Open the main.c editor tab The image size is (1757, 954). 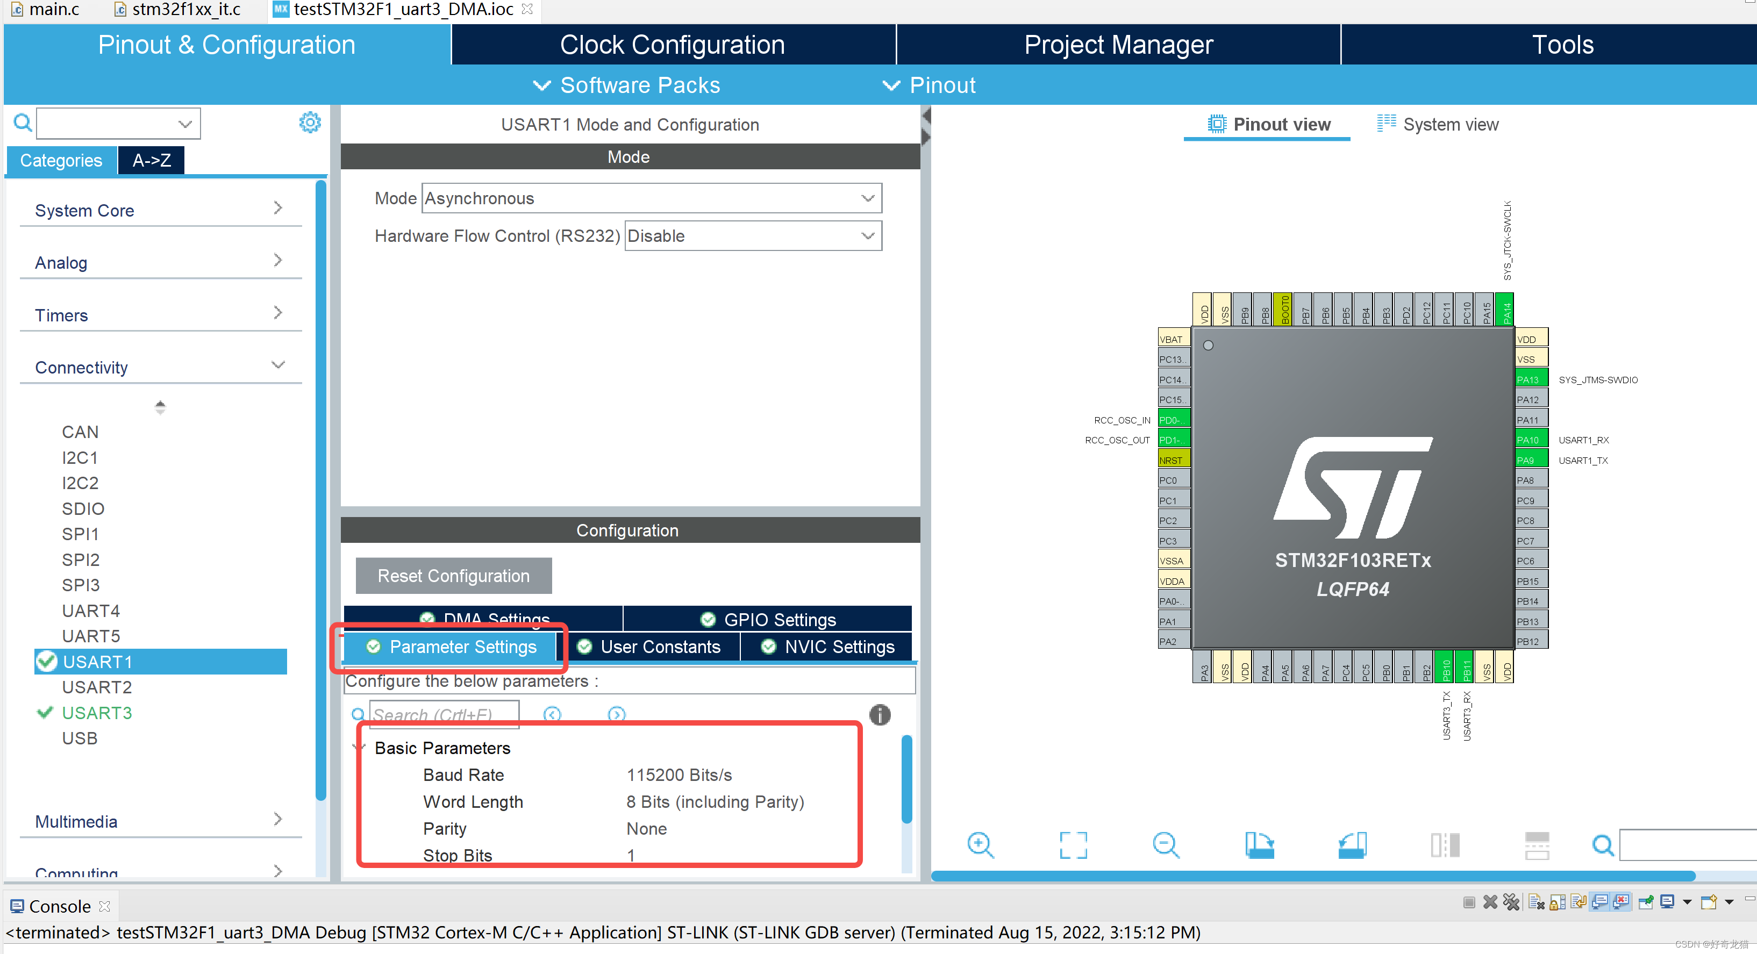pos(46,10)
